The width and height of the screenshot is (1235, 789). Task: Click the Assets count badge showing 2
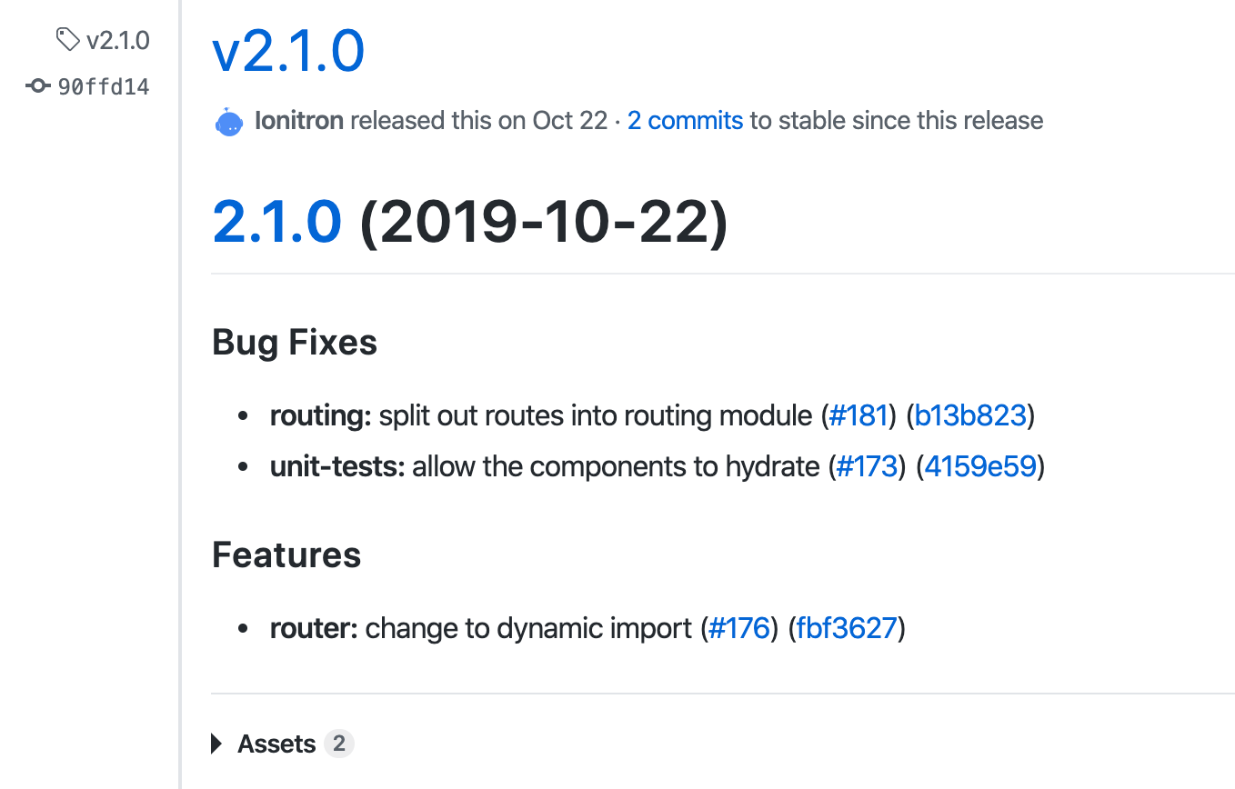(x=339, y=743)
